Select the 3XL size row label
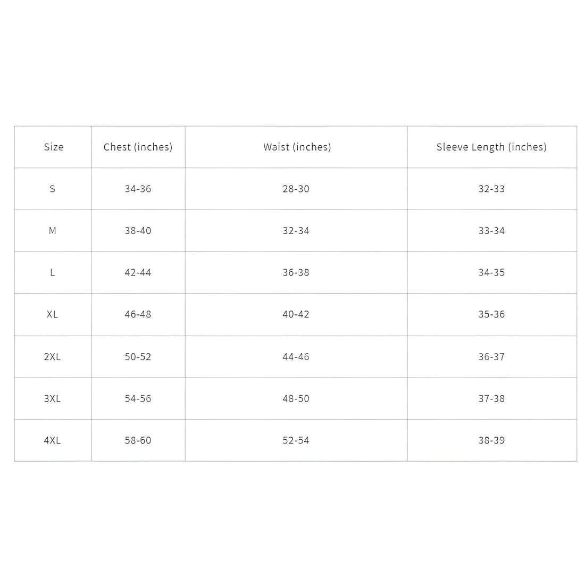 coord(53,398)
